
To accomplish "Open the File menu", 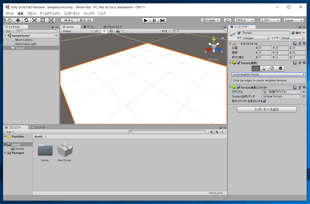I will click(x=9, y=14).
